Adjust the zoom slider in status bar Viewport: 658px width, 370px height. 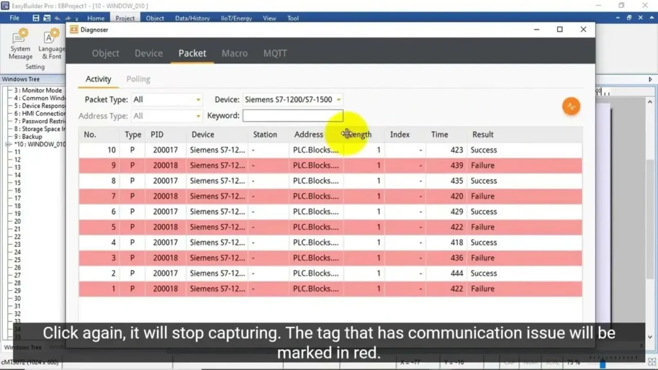click(x=602, y=364)
